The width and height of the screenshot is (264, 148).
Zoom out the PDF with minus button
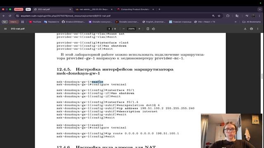tap(124, 29)
